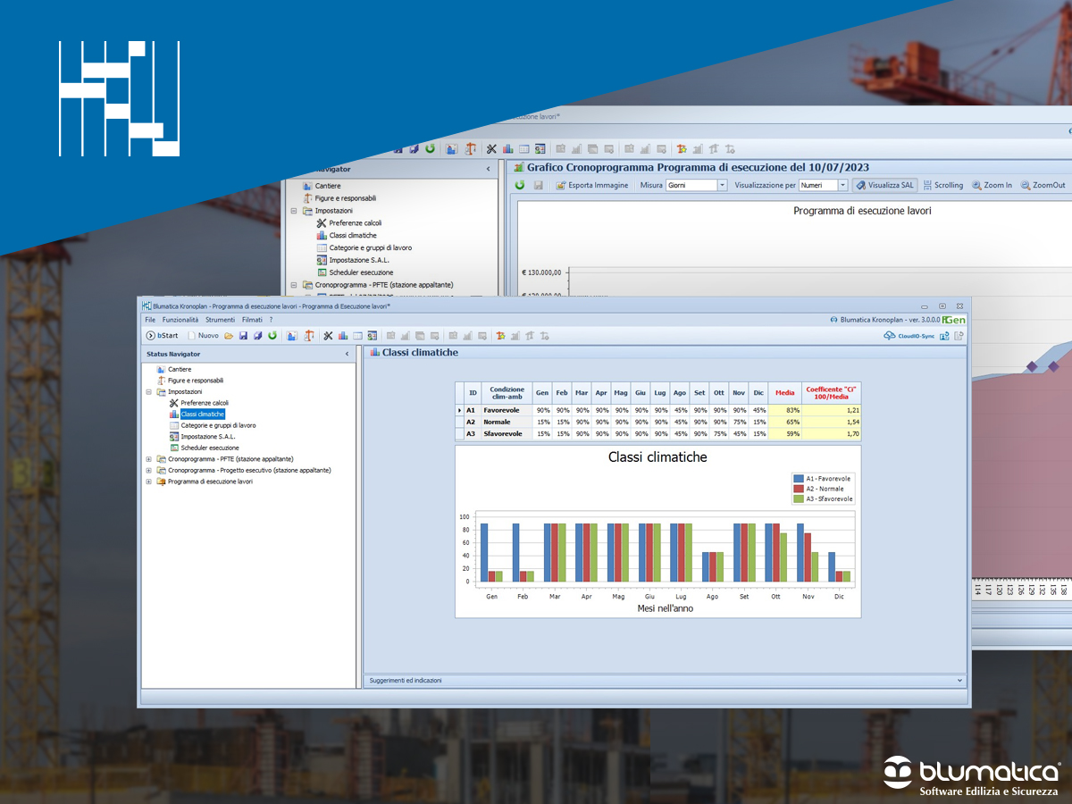Open the Strumenti menu
Screen dimensions: 1072x804
(220, 319)
